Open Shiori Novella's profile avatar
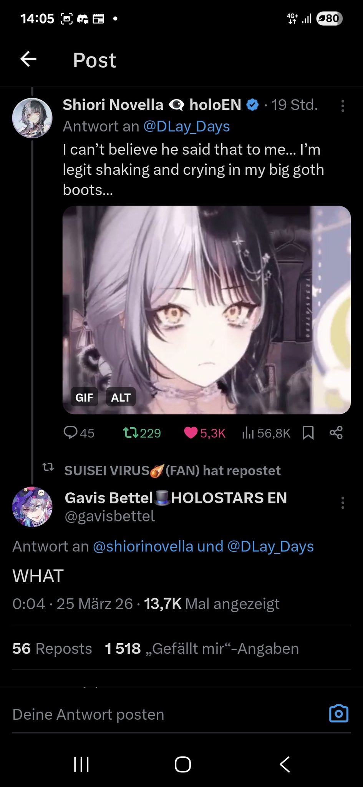This screenshot has height=787, width=363. click(32, 118)
